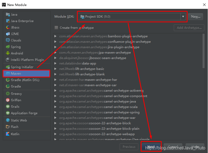Click the Android robot icon
Image resolution: width=208 pixels, height=153 pixels.
(x=8, y=53)
